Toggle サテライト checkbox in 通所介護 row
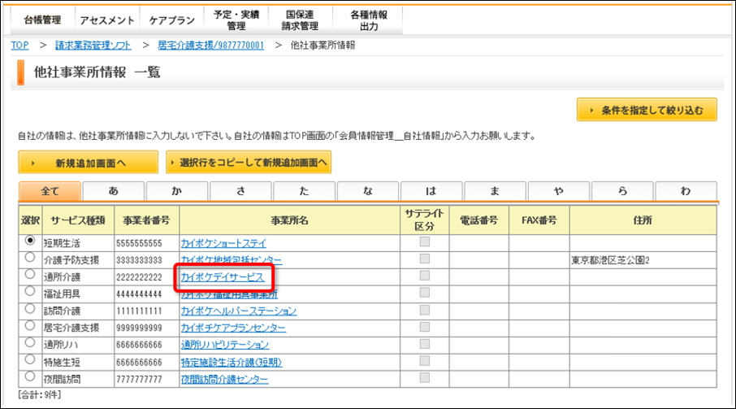 coord(425,276)
